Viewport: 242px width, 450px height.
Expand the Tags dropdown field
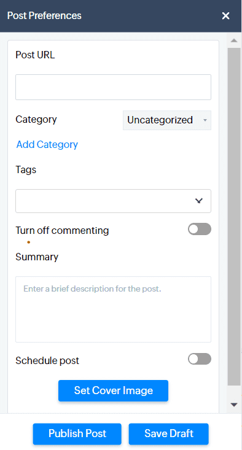[114, 201]
